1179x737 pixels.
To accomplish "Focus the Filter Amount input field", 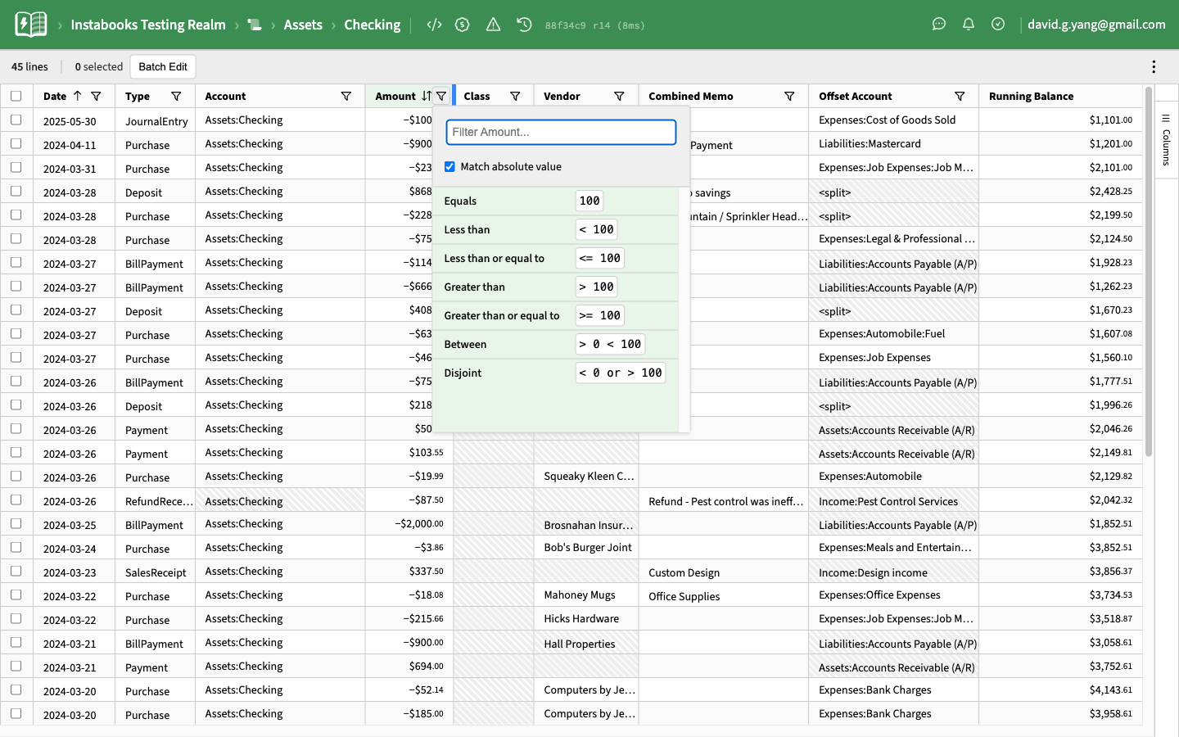I will click(x=561, y=132).
